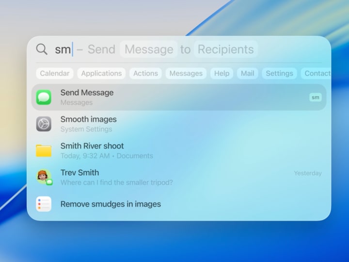Viewport: 349px width, 262px height.
Task: Select the Help filter chip
Action: tap(222, 73)
